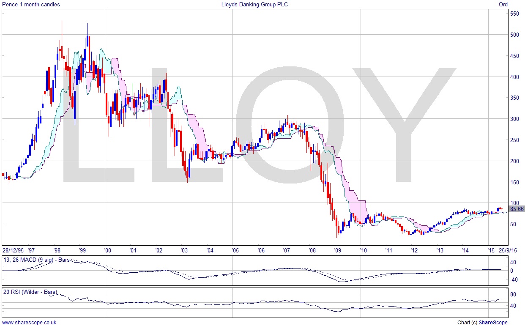Click the '98 year marker on time axis
This screenshot has width=525, height=326.
56,250
